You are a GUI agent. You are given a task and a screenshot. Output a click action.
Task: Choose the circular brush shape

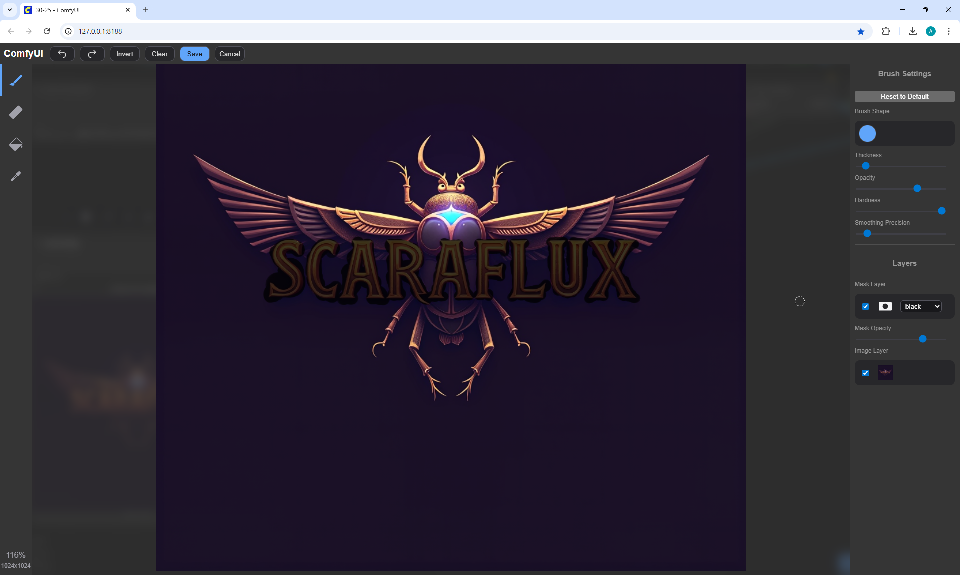(x=867, y=133)
